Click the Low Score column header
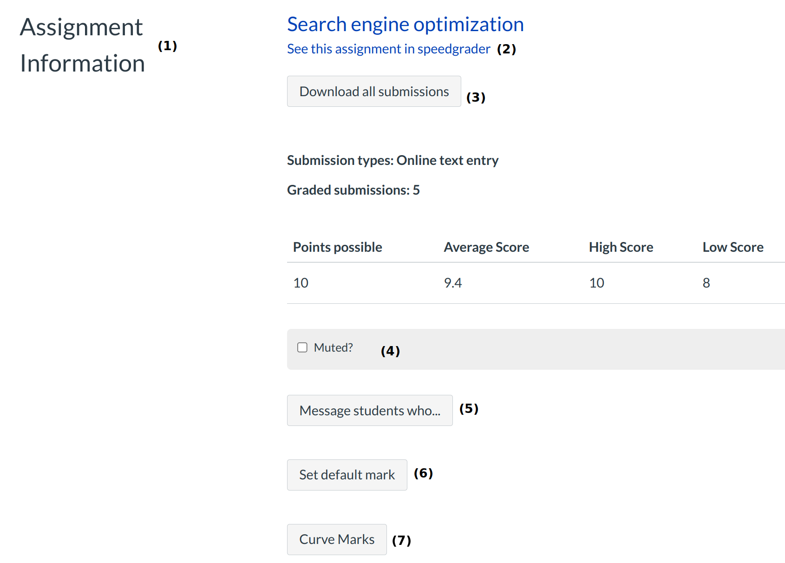785x563 pixels. 733,247
